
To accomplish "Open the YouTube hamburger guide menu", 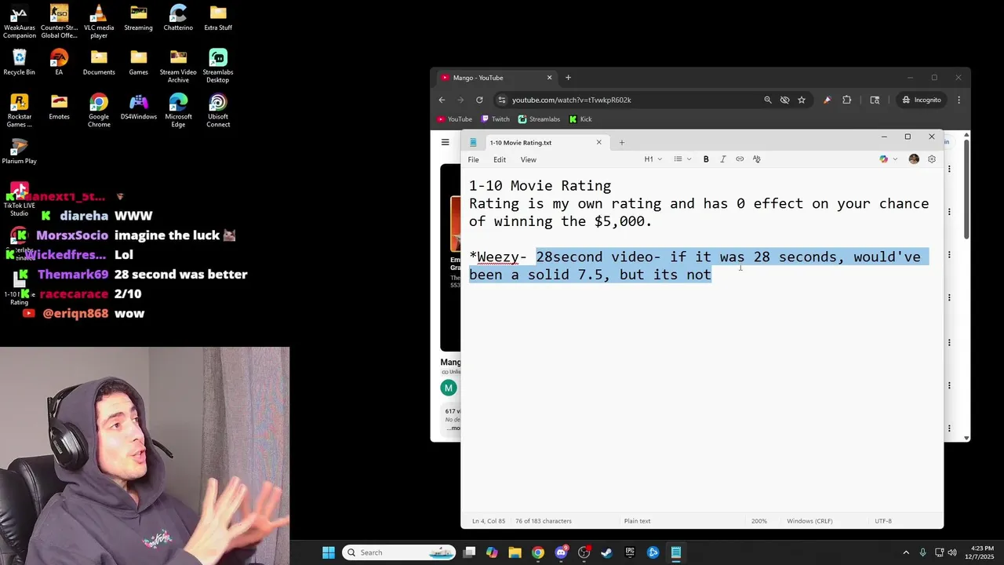I will pyautogui.click(x=446, y=142).
